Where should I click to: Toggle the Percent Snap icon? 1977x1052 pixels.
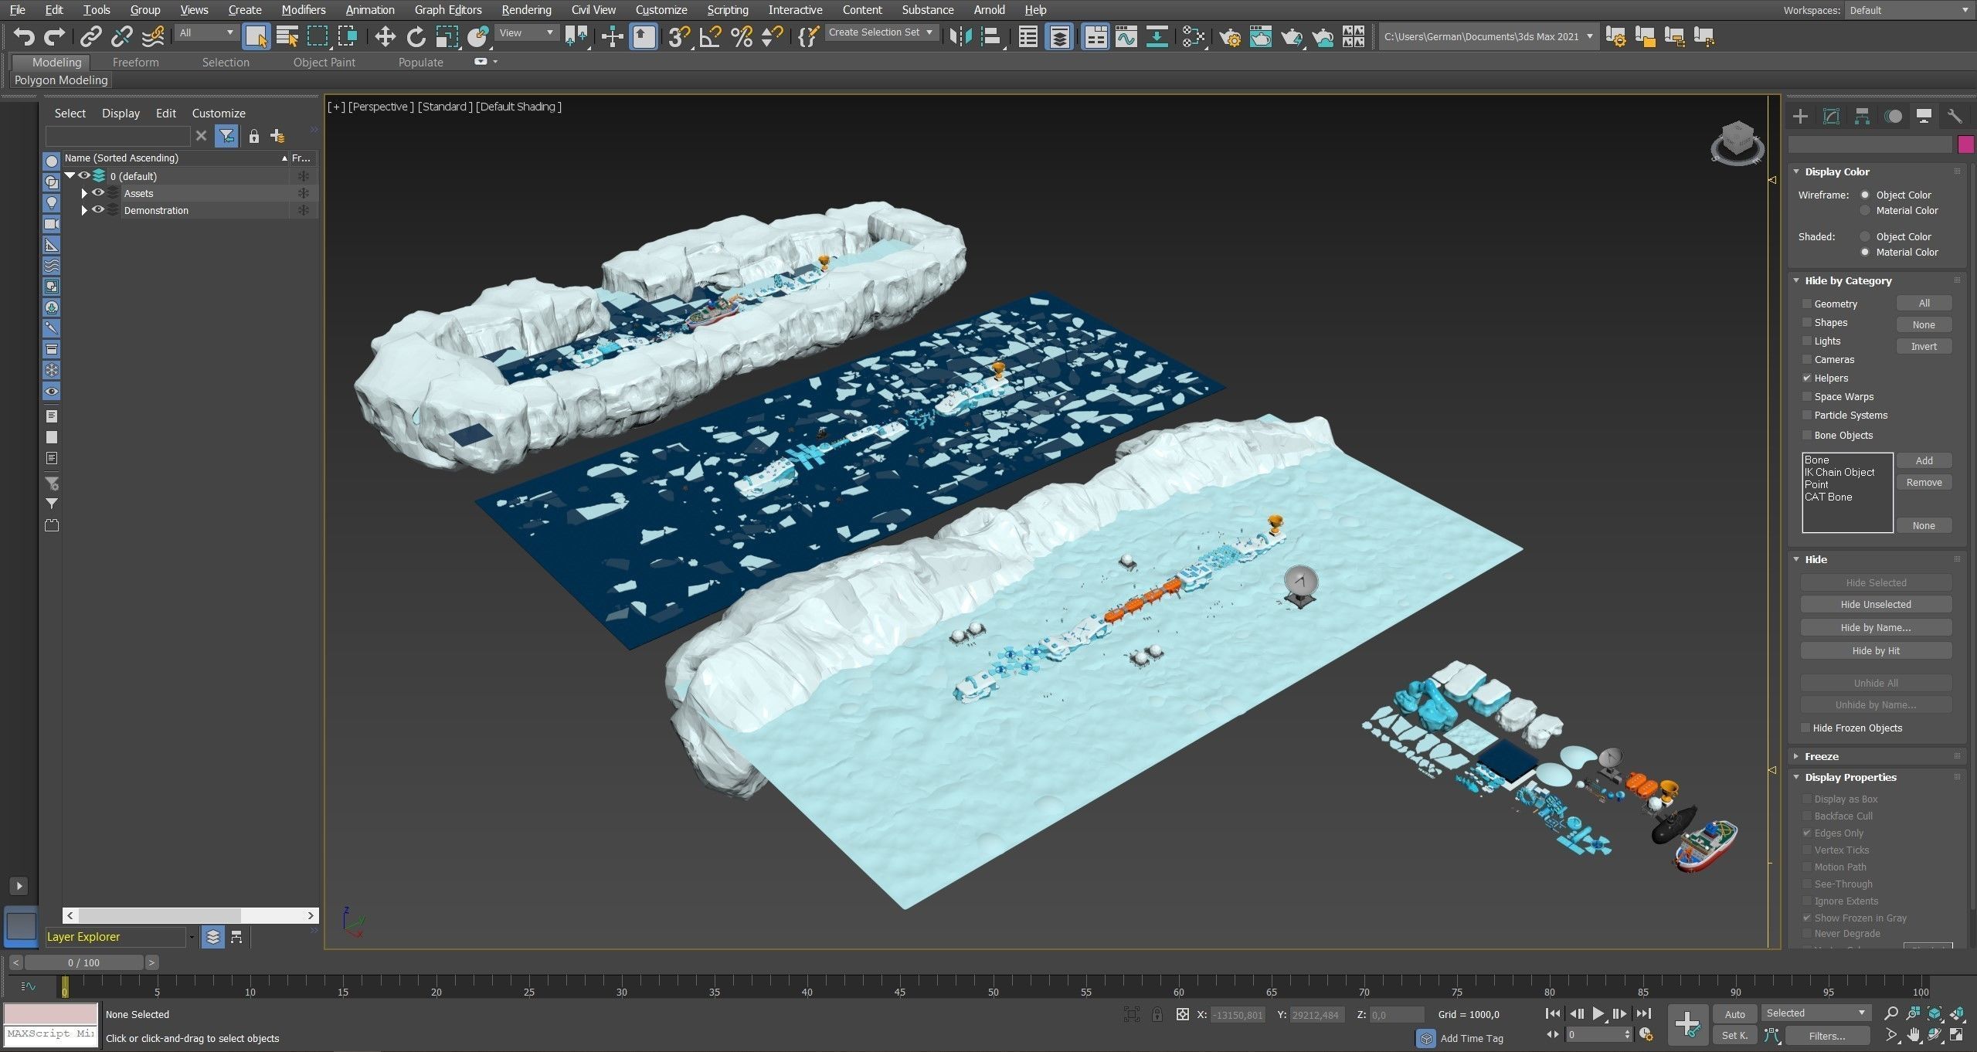click(x=742, y=36)
